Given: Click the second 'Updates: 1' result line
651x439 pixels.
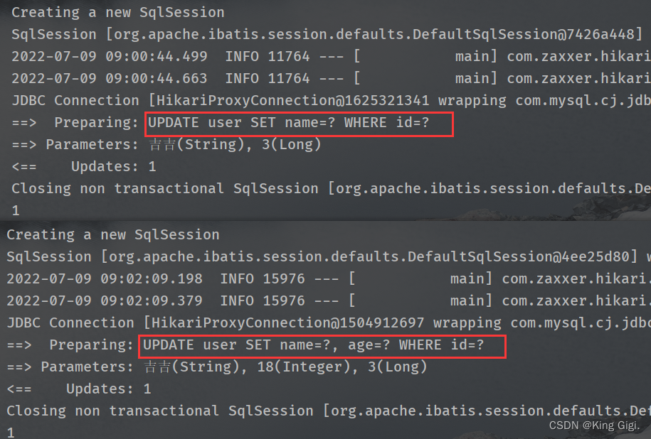Looking at the screenshot, I should click(79, 389).
